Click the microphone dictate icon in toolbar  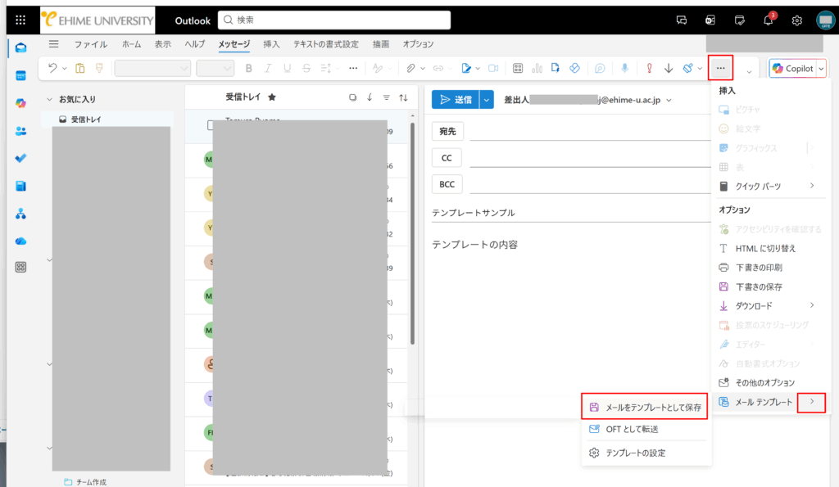(625, 69)
